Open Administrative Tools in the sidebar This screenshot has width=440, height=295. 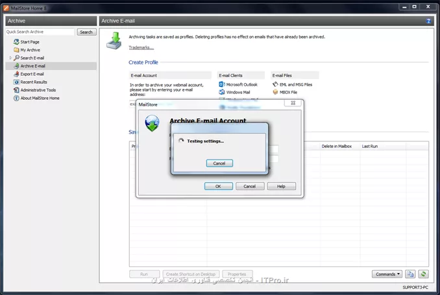coord(38,90)
